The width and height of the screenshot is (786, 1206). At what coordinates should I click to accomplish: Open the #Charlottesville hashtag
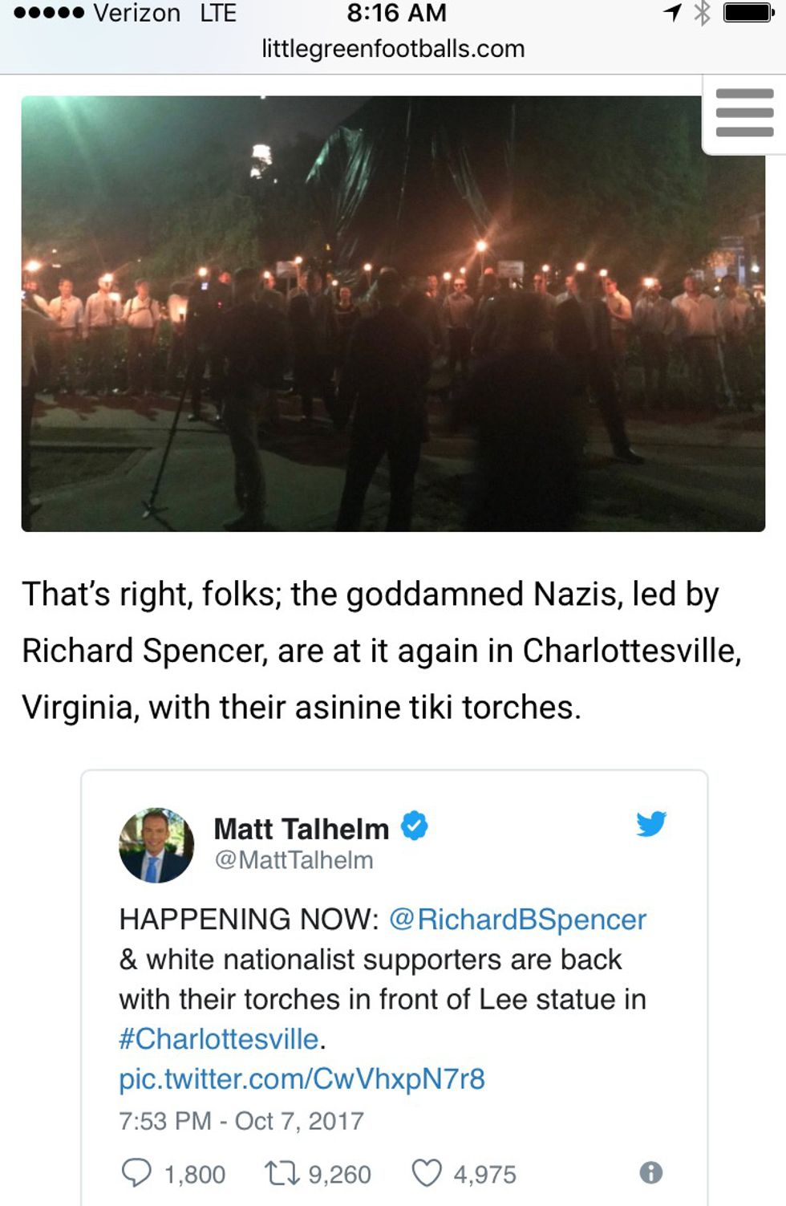(x=219, y=1039)
